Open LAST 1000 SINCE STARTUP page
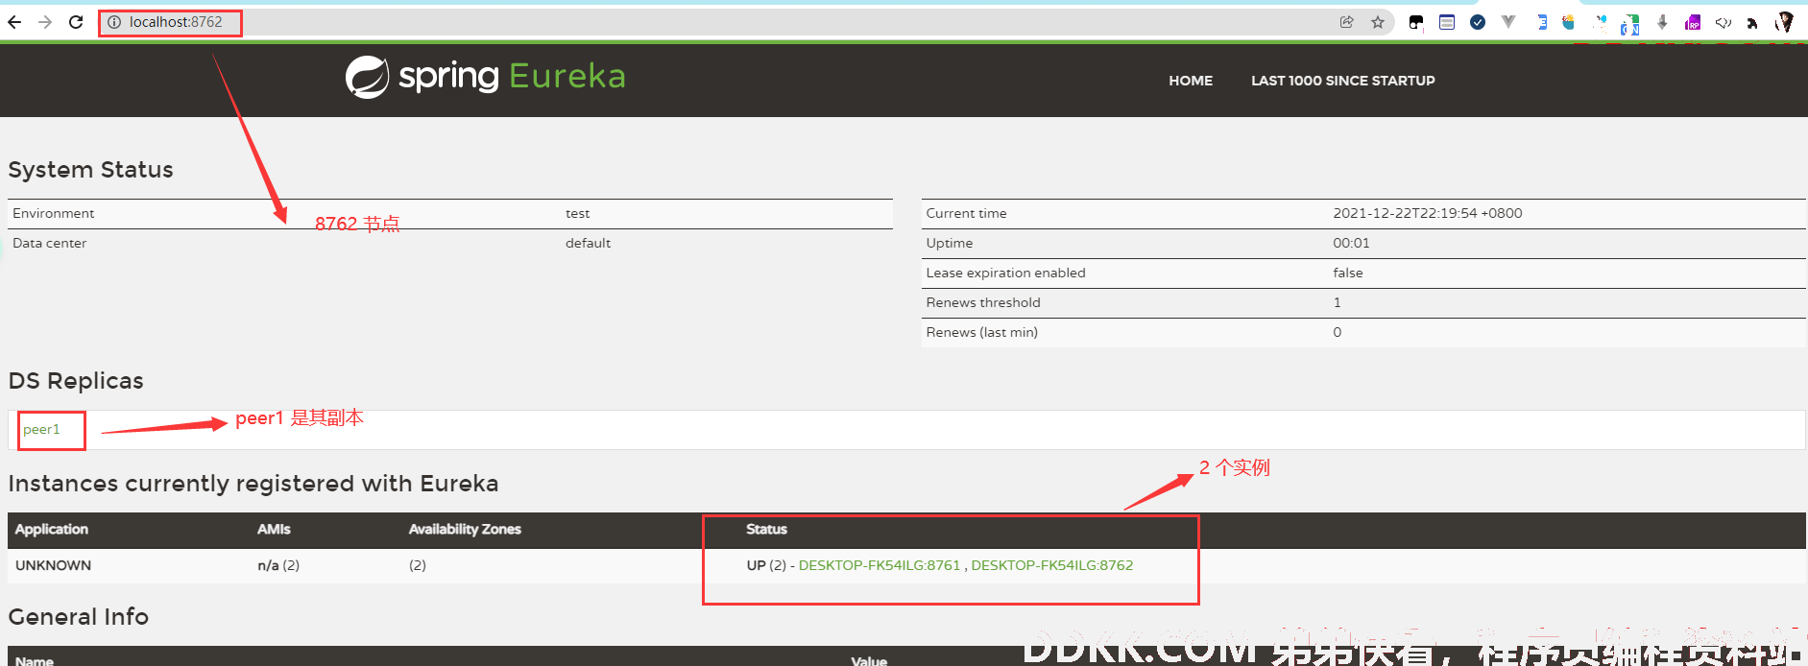Image resolution: width=1808 pixels, height=666 pixels. 1342,81
